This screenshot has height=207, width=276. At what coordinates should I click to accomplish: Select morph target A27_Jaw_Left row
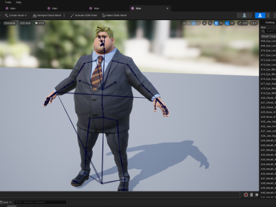coord(268,131)
